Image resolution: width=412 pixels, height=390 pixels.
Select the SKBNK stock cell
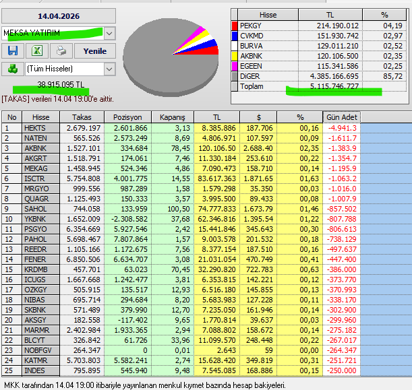[x=40, y=310]
